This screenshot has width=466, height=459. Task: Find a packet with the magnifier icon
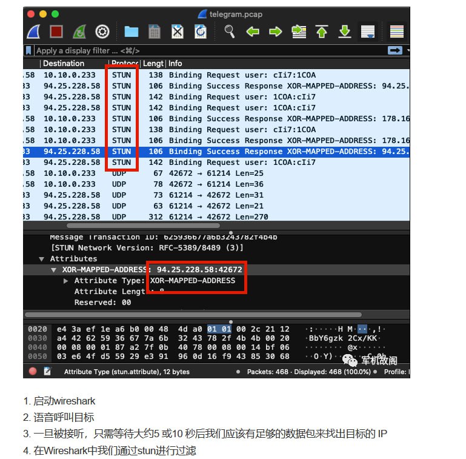click(230, 32)
